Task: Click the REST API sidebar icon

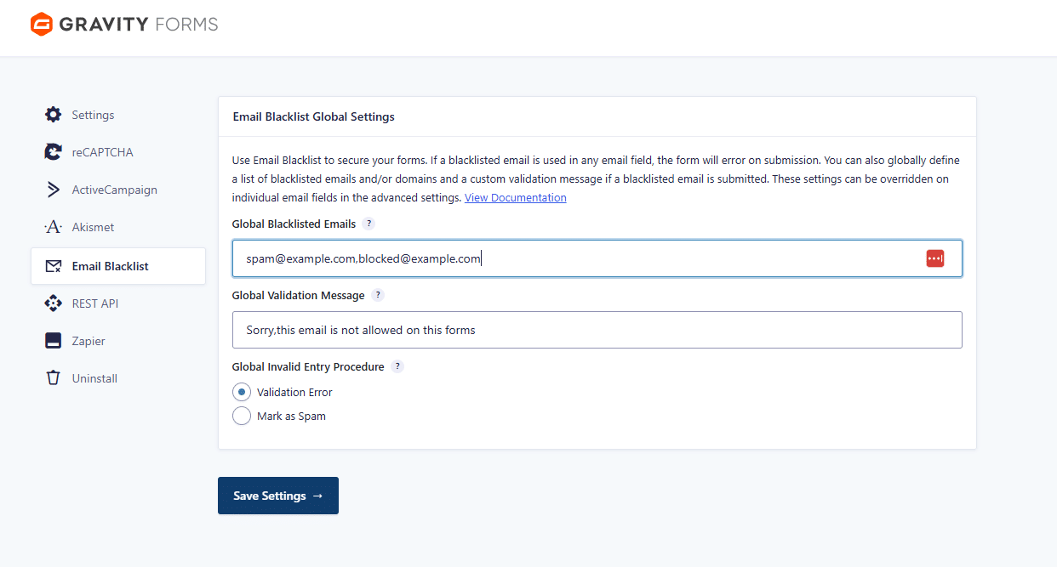Action: coord(53,303)
